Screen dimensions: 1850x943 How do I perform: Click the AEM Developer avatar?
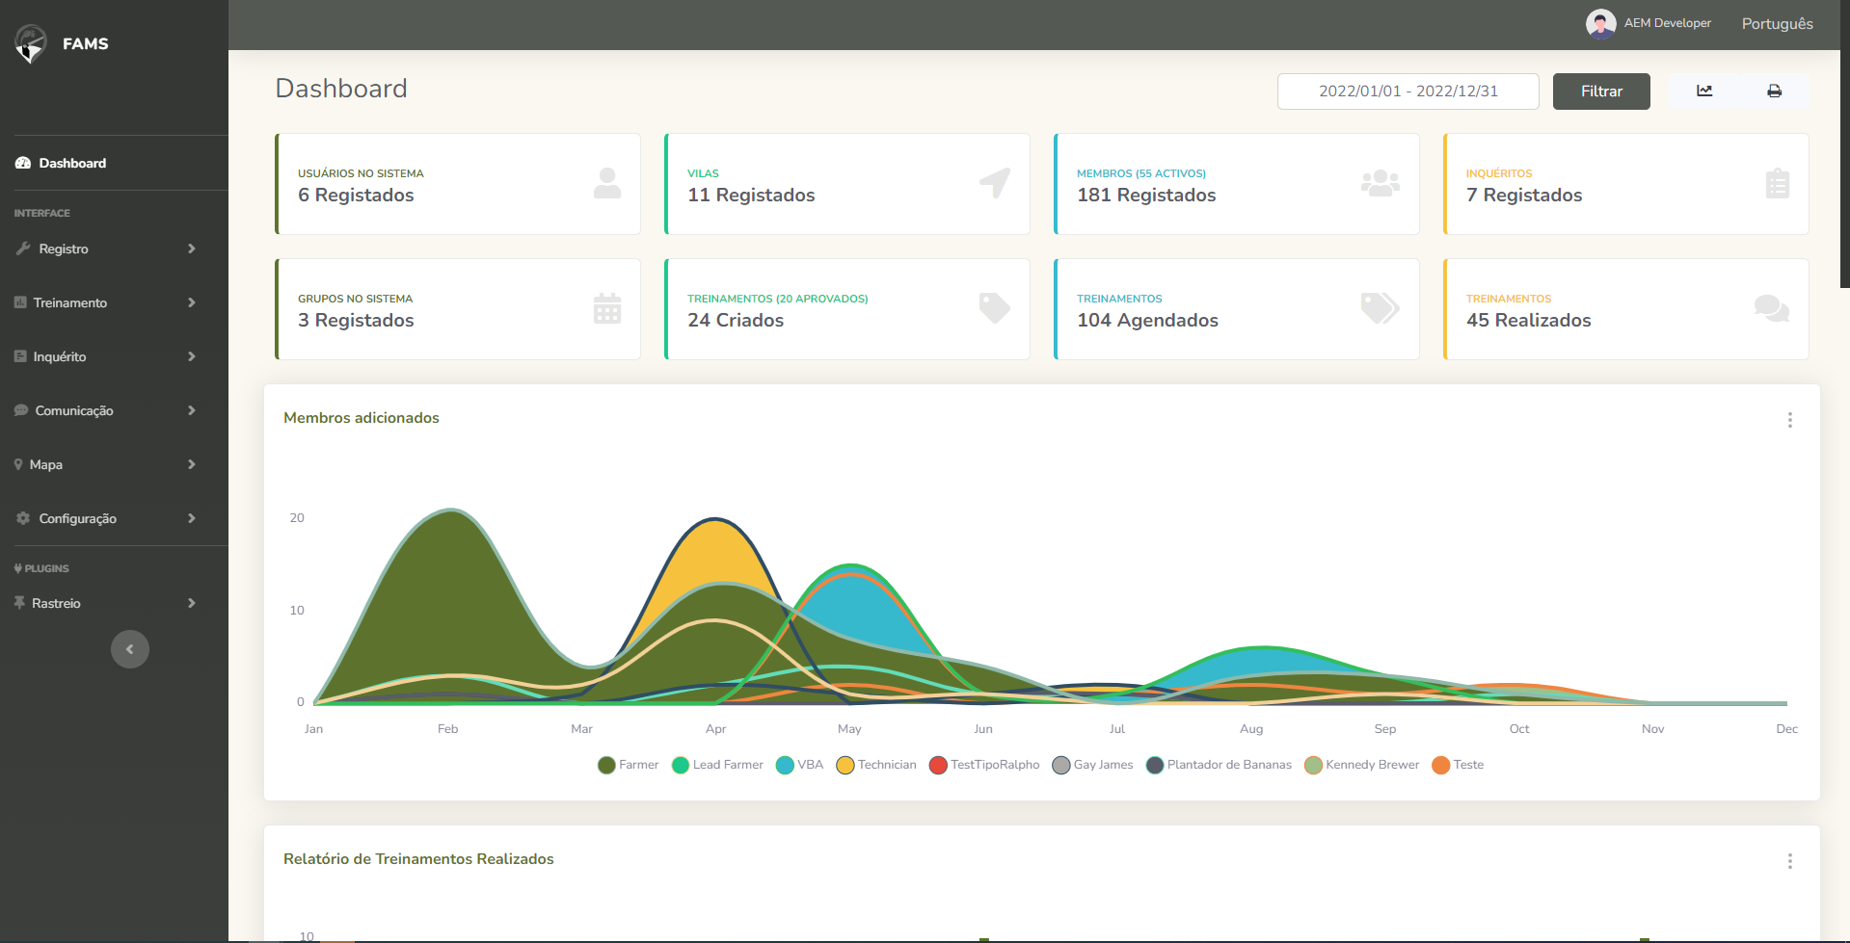click(x=1600, y=23)
